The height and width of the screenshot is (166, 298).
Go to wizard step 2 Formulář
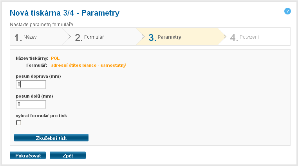pyautogui.click(x=90, y=37)
